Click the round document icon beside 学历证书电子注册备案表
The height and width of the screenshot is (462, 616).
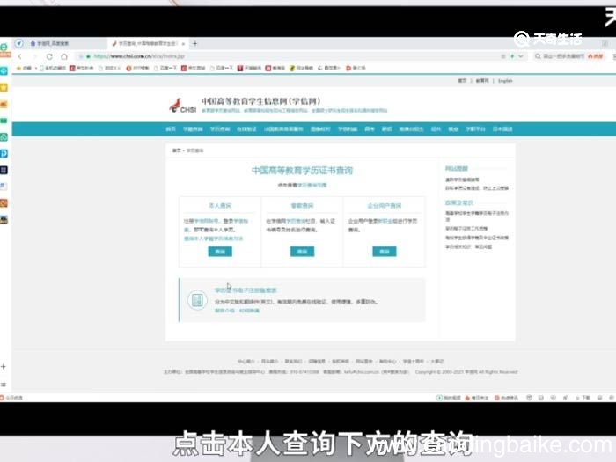(x=197, y=301)
